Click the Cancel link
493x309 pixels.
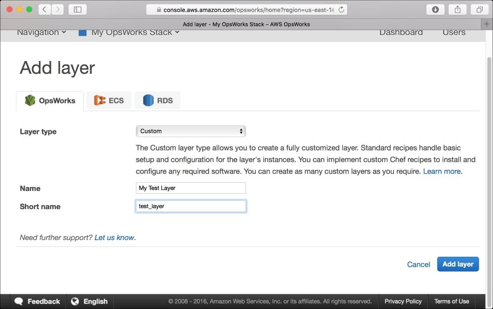(x=419, y=264)
